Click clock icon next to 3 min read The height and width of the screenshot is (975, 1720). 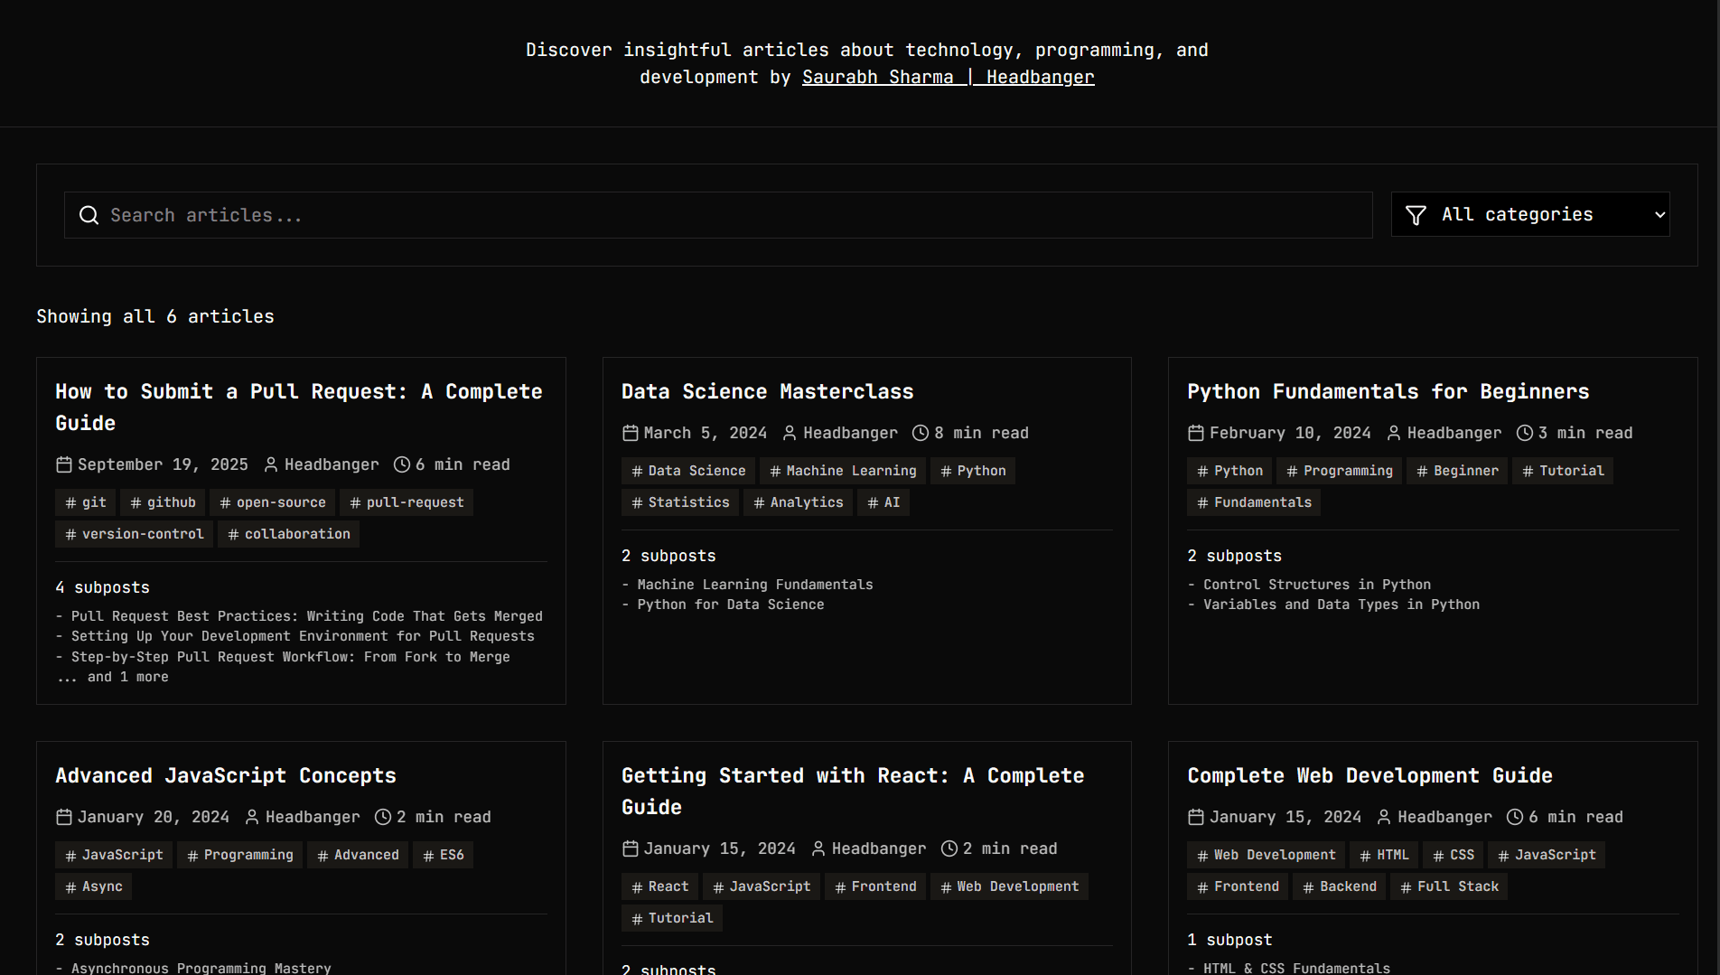tap(1525, 434)
